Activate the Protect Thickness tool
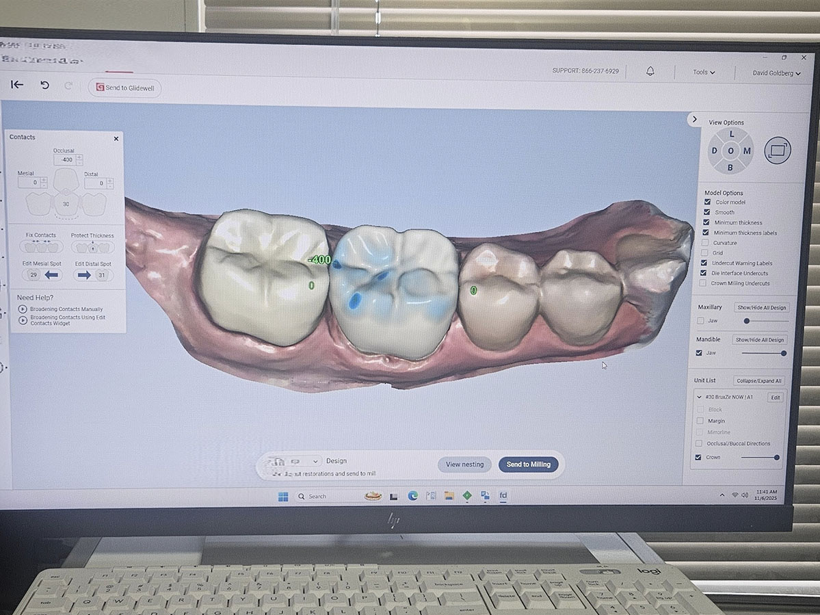The image size is (820, 615). 92,247
